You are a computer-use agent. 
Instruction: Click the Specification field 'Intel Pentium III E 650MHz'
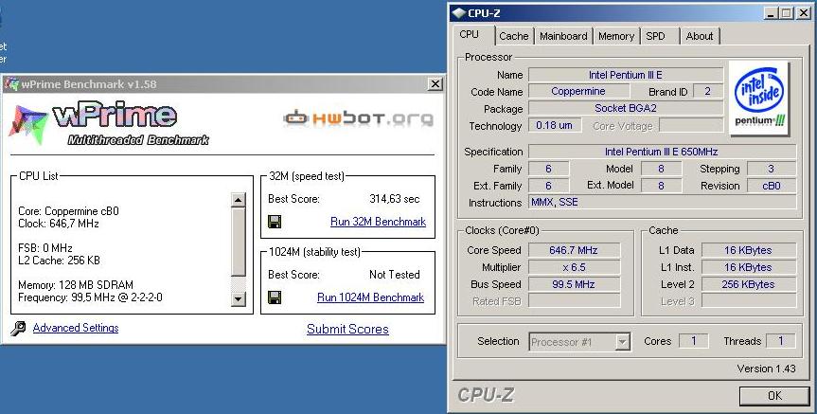[x=663, y=152]
